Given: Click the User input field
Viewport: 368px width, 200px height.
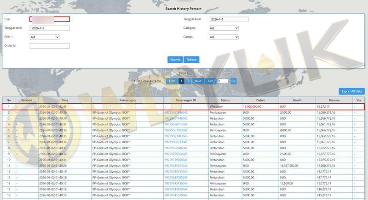Looking at the screenshot, I should pos(50,19).
